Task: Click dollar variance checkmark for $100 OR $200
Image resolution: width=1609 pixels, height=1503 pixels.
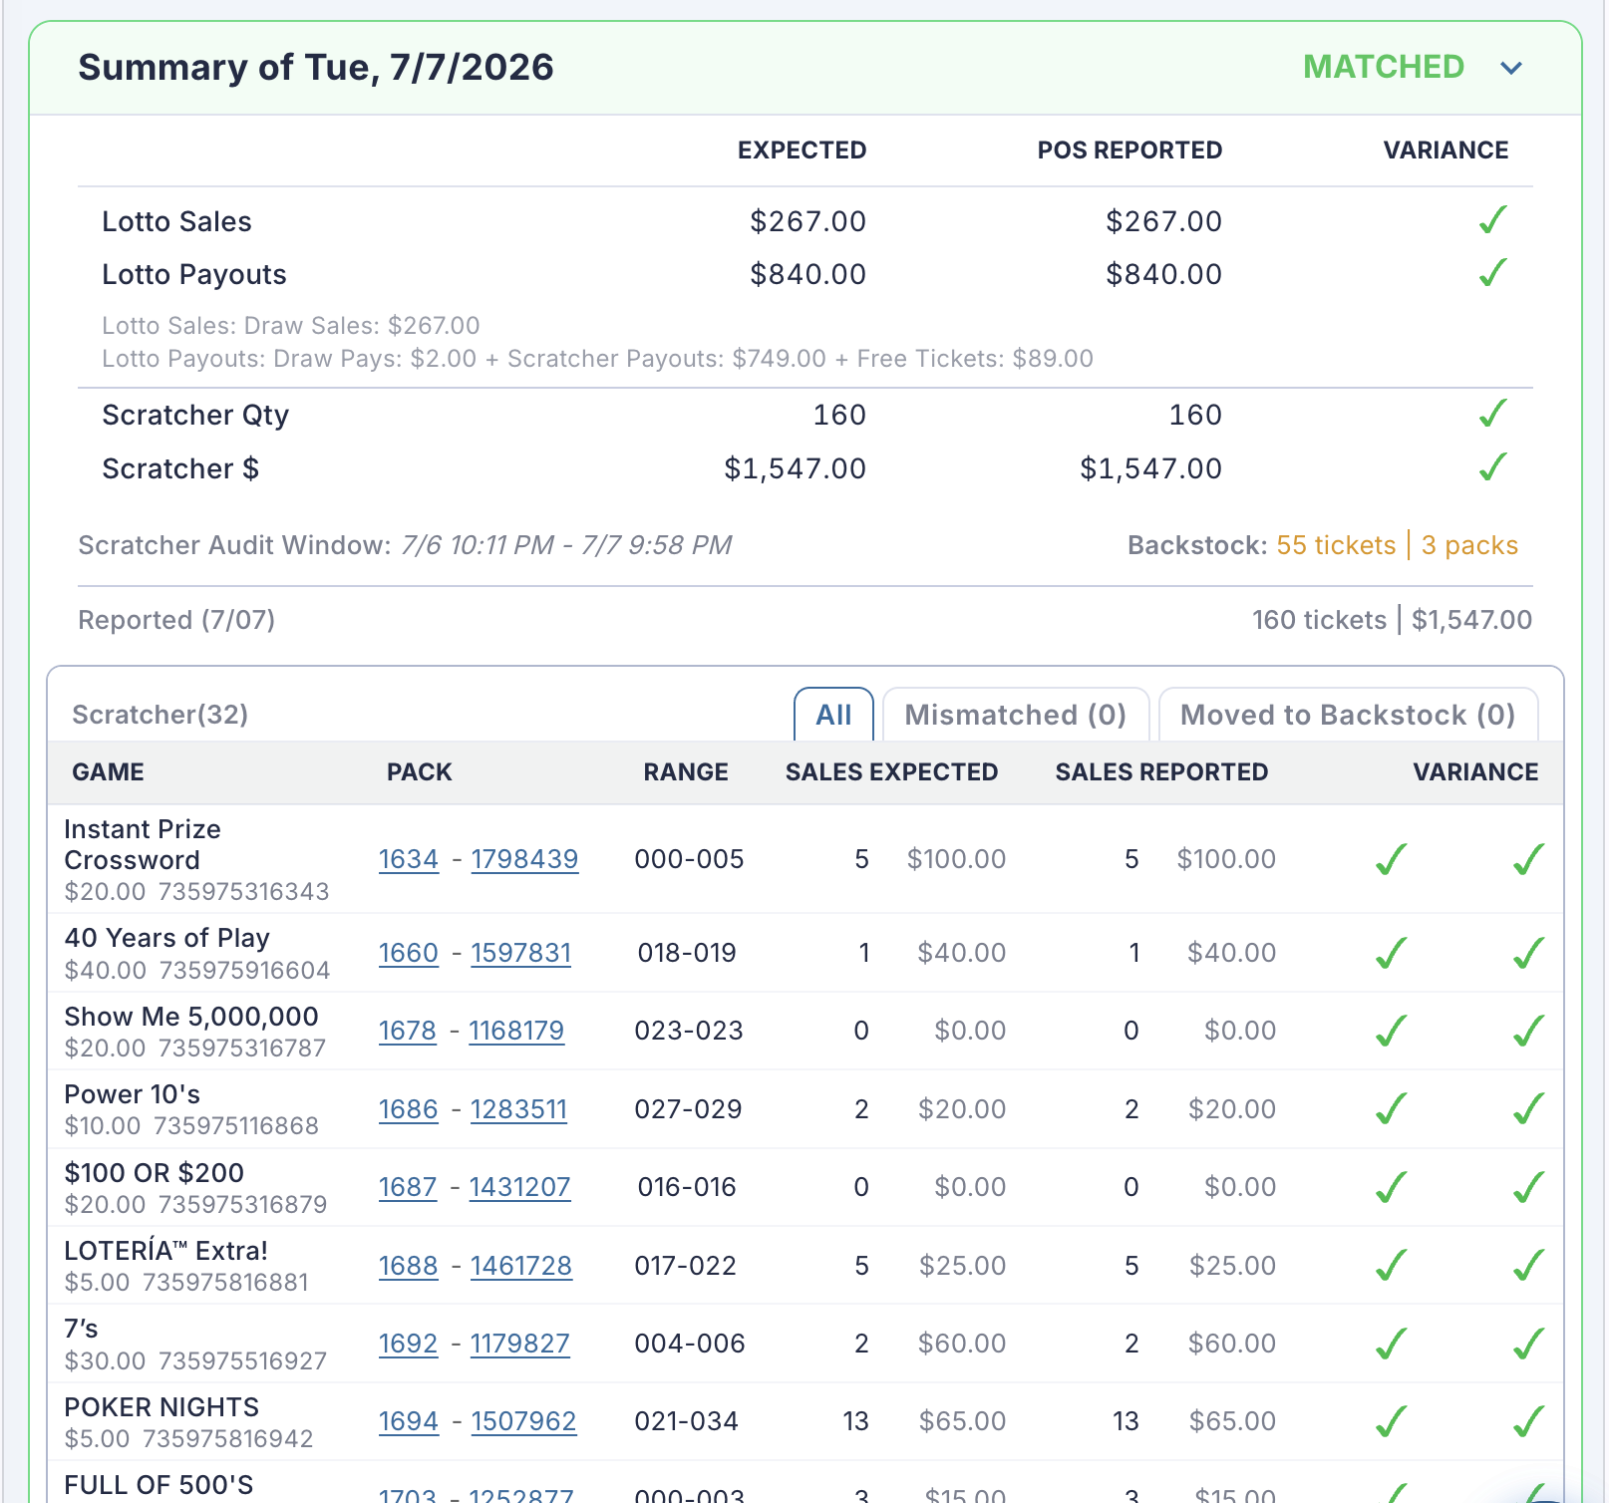Action: [x=1528, y=1187]
